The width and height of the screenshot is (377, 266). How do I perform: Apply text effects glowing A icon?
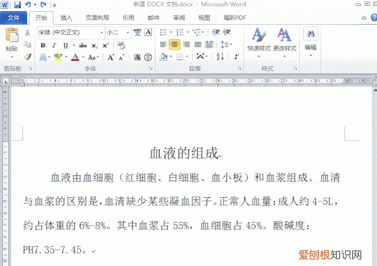tap(43, 58)
